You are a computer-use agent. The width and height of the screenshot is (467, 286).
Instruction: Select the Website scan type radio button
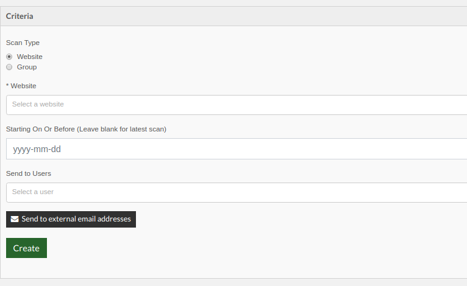(x=9, y=57)
